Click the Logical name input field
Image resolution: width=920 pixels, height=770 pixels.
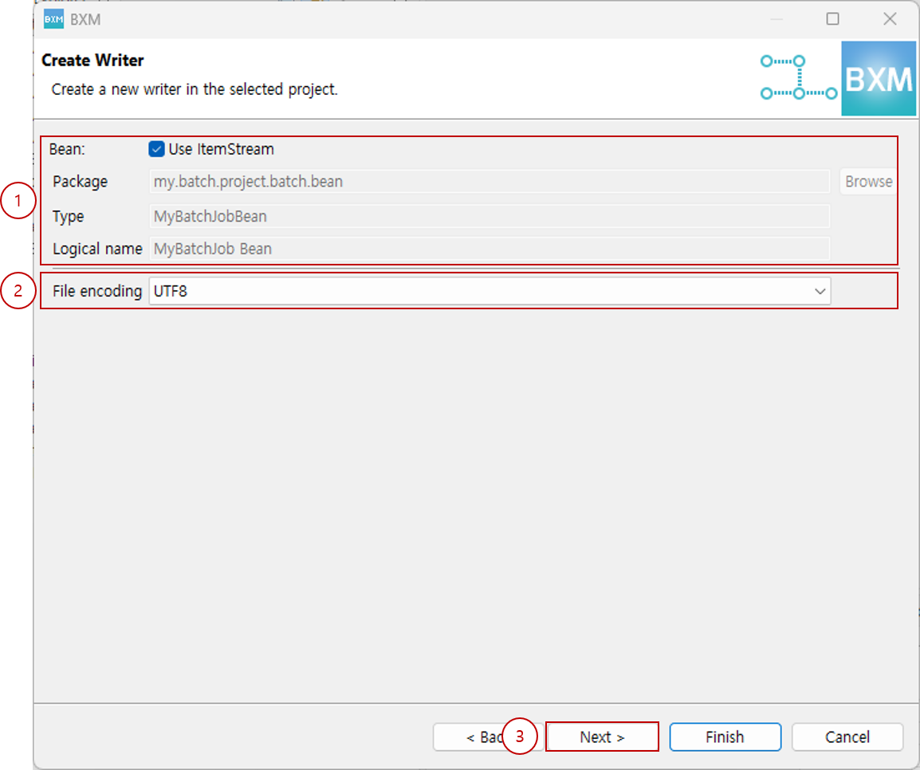tap(490, 248)
